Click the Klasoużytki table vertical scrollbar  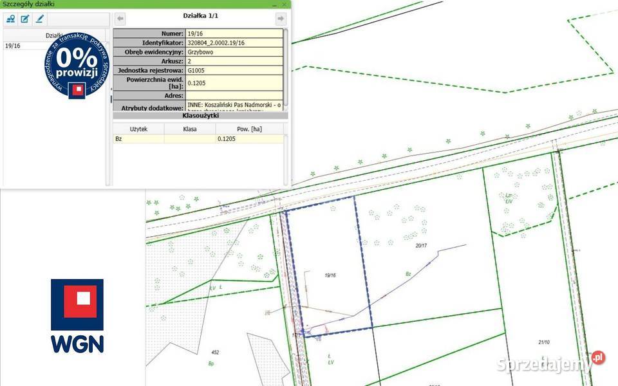click(x=286, y=160)
